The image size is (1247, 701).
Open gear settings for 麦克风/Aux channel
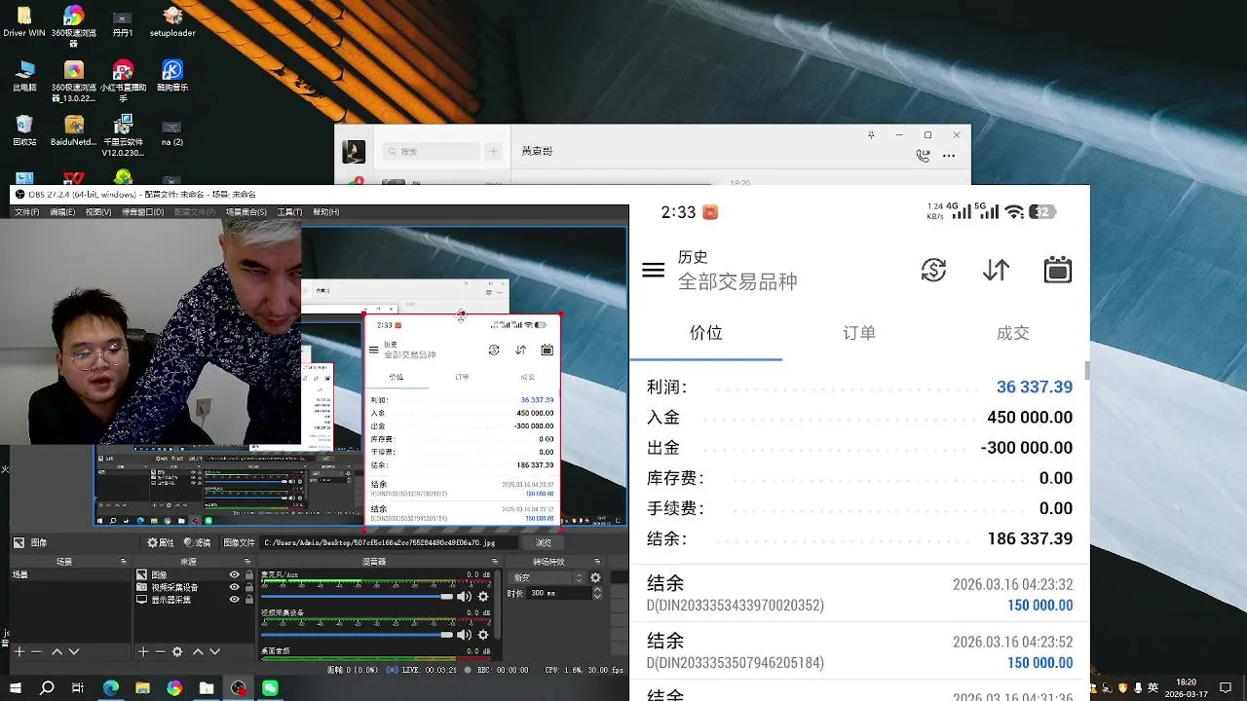[x=482, y=596]
